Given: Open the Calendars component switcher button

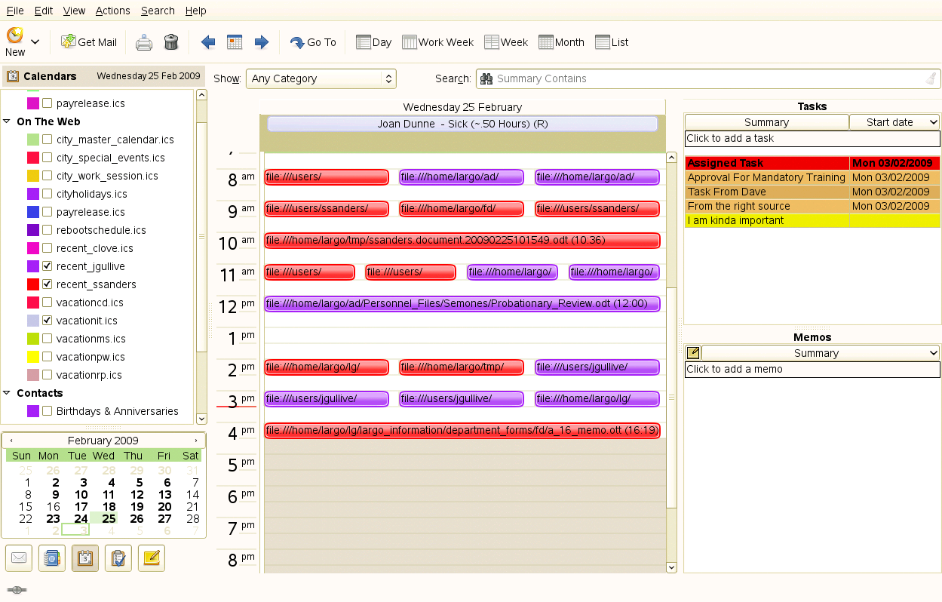Looking at the screenshot, I should coord(85,558).
